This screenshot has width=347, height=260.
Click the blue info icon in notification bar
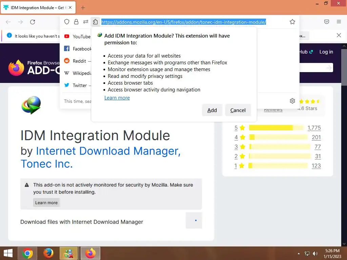tap(9, 35)
